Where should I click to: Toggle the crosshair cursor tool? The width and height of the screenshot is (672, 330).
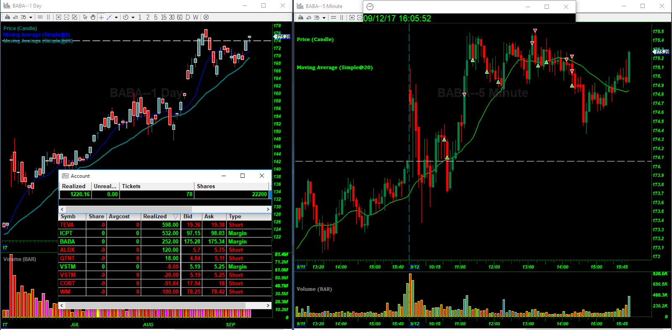(101, 17)
